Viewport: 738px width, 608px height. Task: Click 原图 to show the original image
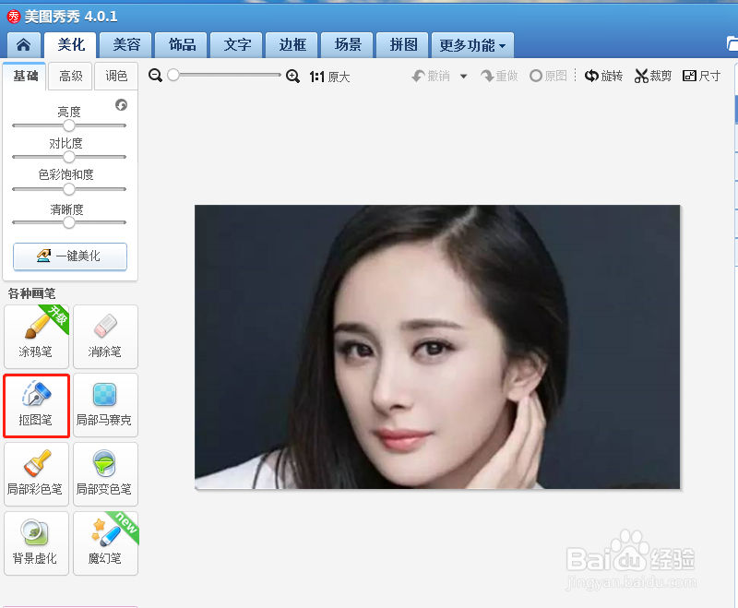coord(548,76)
